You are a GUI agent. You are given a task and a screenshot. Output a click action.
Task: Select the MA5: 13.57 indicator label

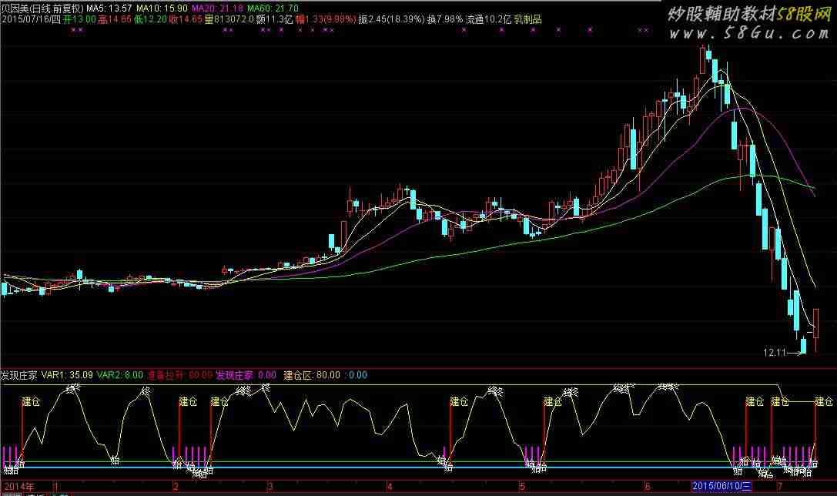coord(109,8)
